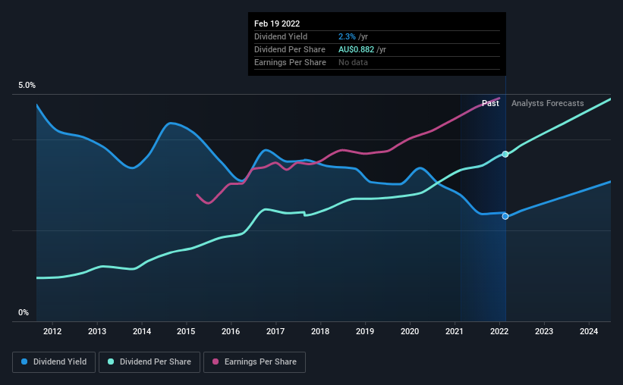
Task: Select the Dividend Yield marker at Feb 2022
Action: pyautogui.click(x=505, y=216)
